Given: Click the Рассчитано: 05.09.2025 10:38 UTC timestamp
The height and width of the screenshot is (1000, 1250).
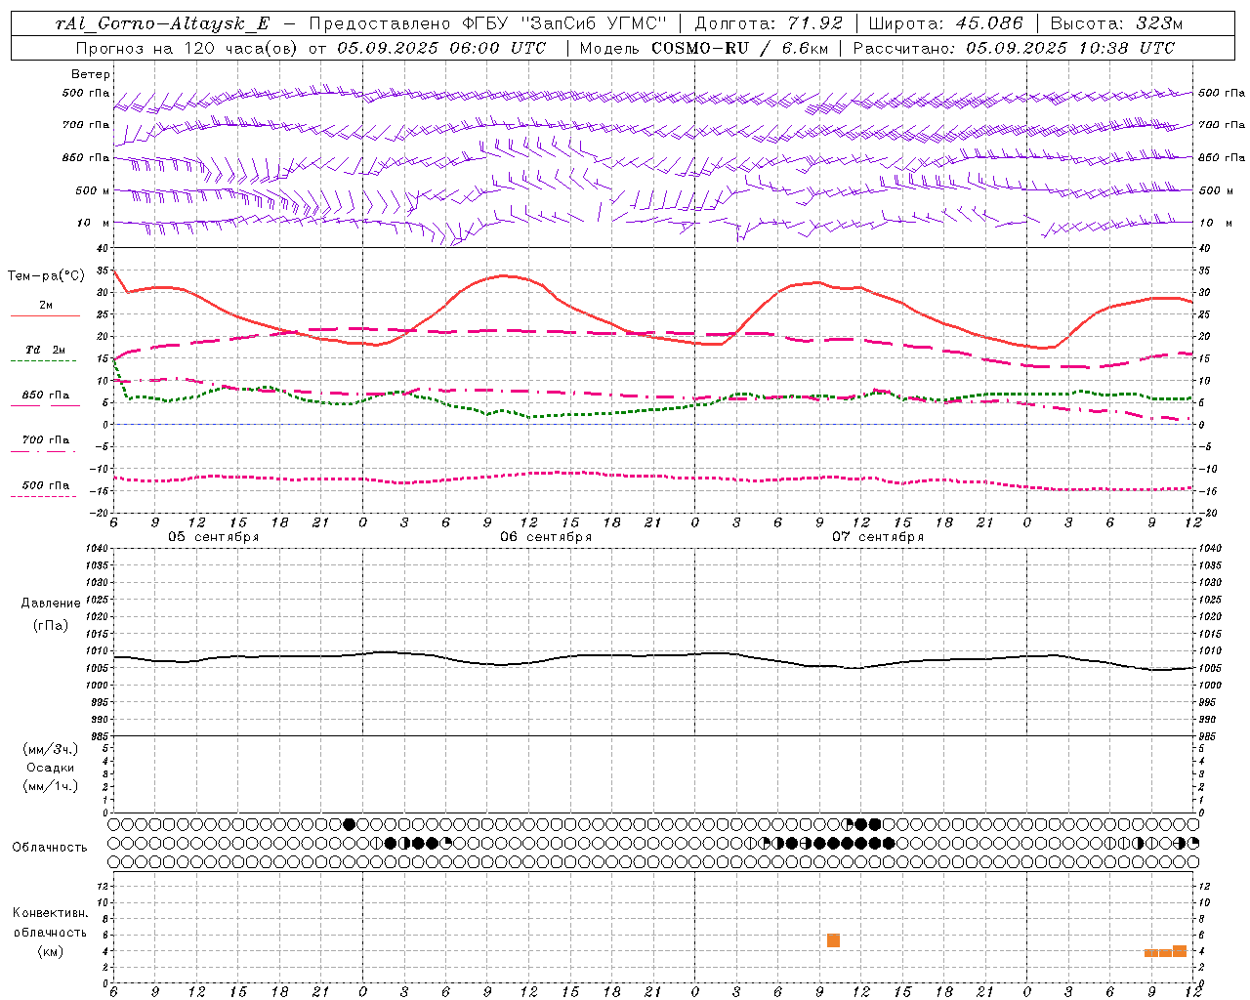Looking at the screenshot, I should coord(1014,48).
